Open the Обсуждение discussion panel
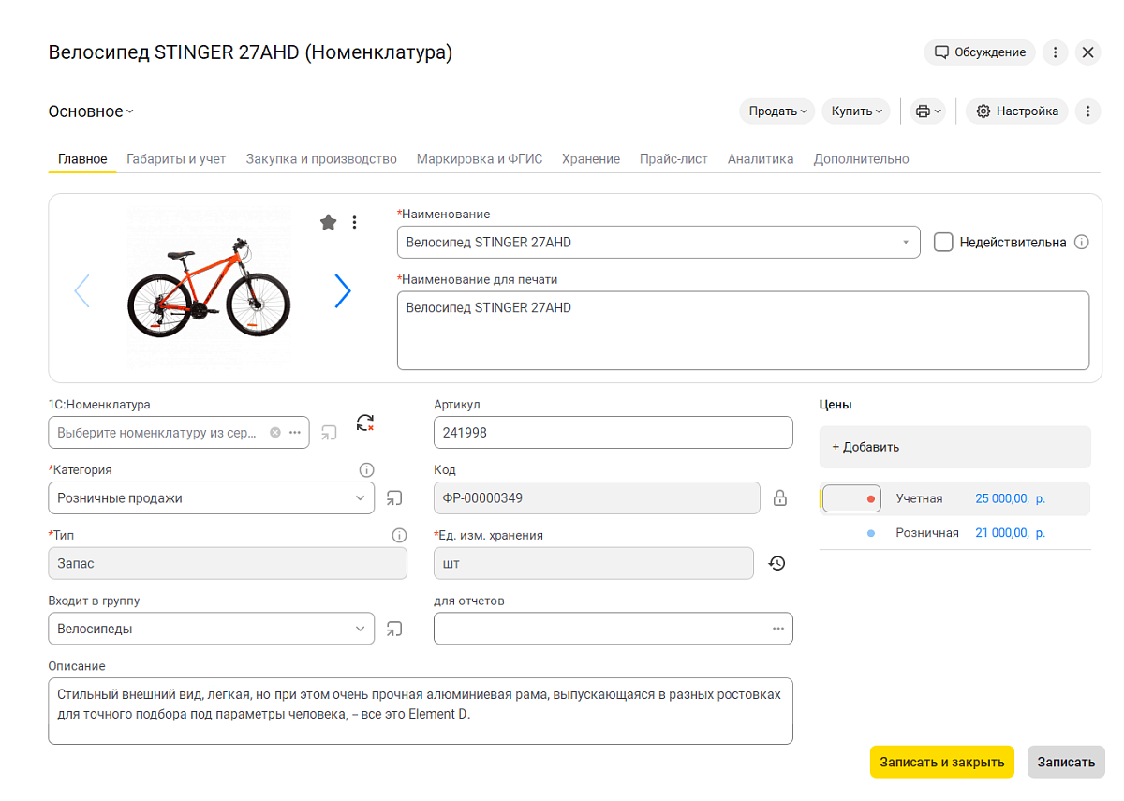Viewport: 1124px width, 801px height. pyautogui.click(x=979, y=52)
